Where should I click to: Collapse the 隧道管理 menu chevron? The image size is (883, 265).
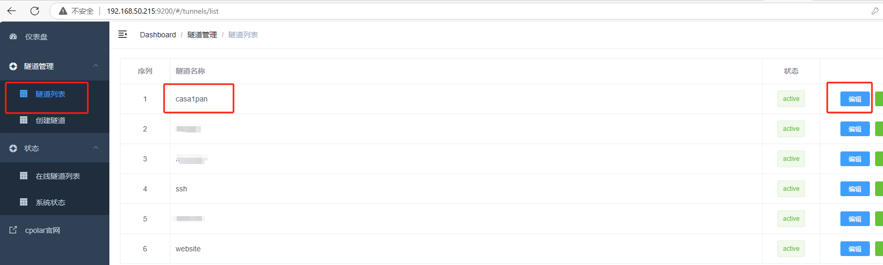click(x=96, y=66)
